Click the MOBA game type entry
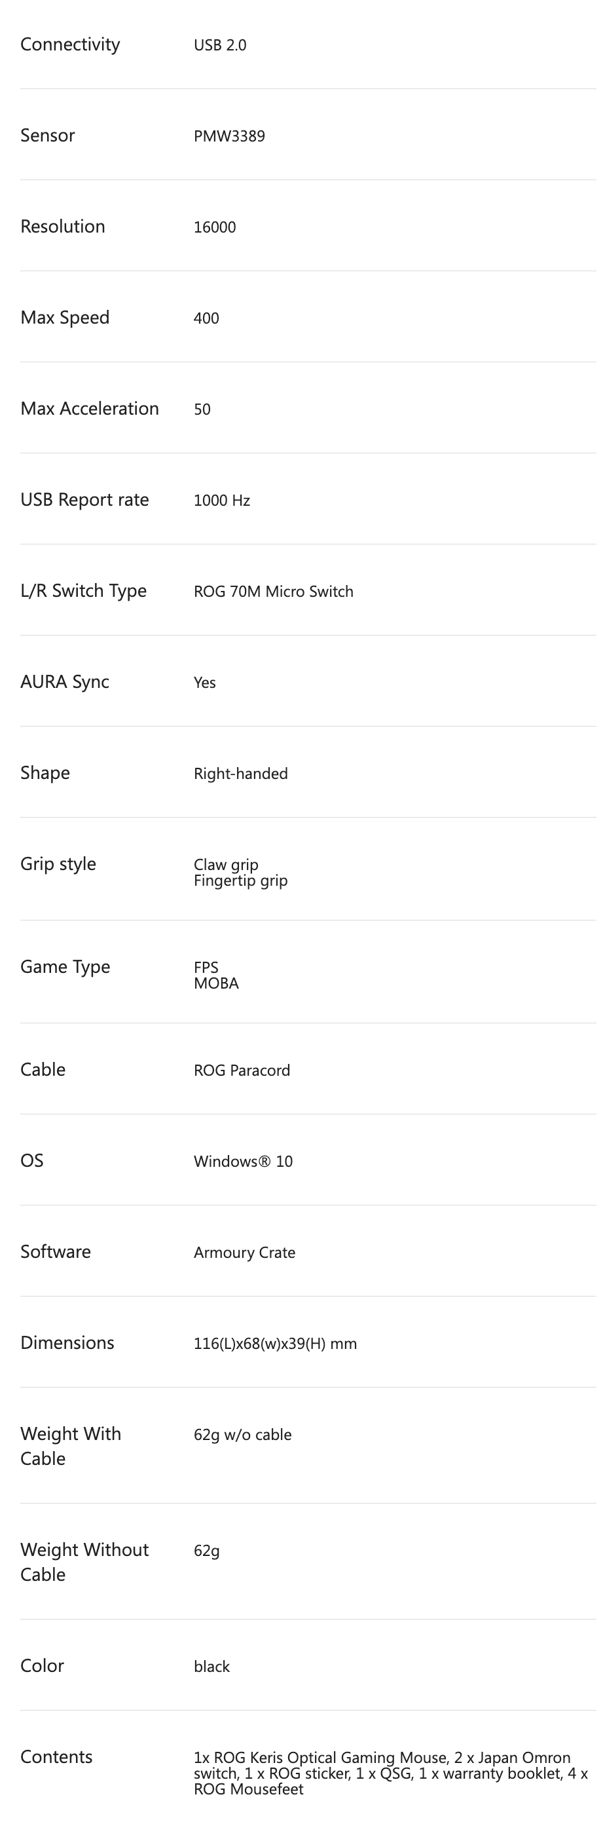Image resolution: width=603 pixels, height=1839 pixels. 216,983
